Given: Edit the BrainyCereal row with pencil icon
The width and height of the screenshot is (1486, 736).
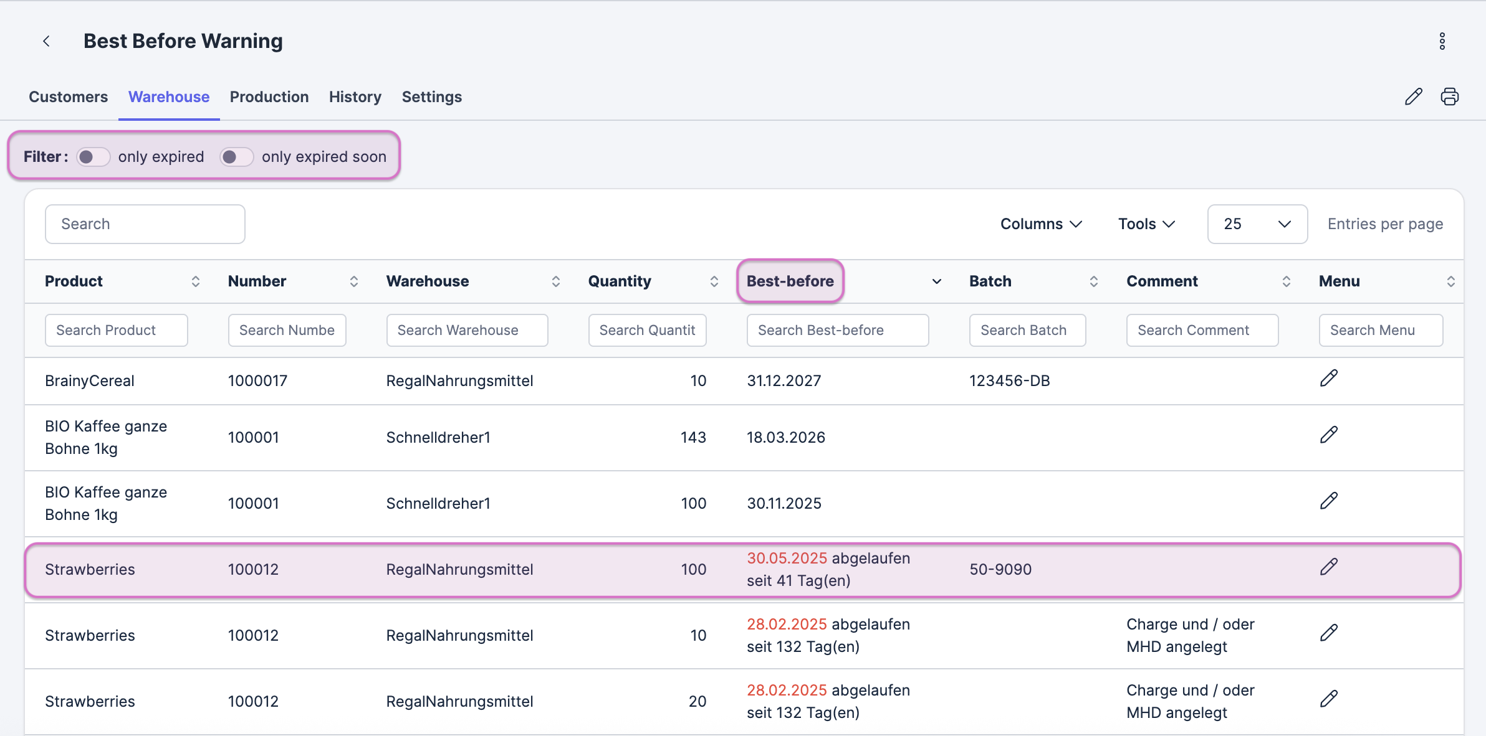Looking at the screenshot, I should [1328, 379].
